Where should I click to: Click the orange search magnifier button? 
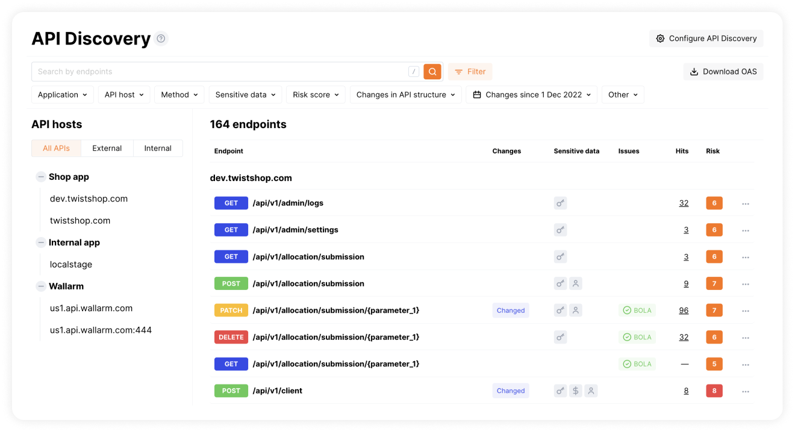click(432, 72)
